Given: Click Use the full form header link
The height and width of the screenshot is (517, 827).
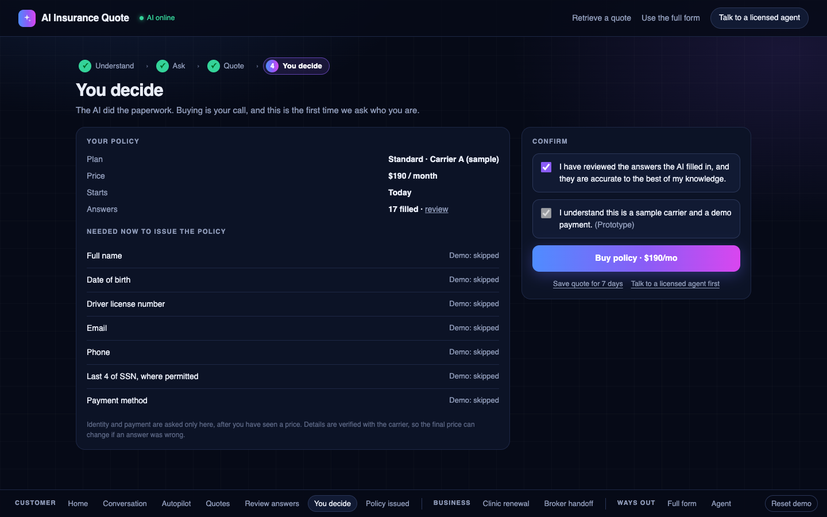Looking at the screenshot, I should pos(671,18).
